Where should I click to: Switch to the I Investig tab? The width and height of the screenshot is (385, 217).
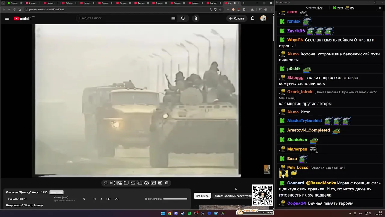(87, 3)
